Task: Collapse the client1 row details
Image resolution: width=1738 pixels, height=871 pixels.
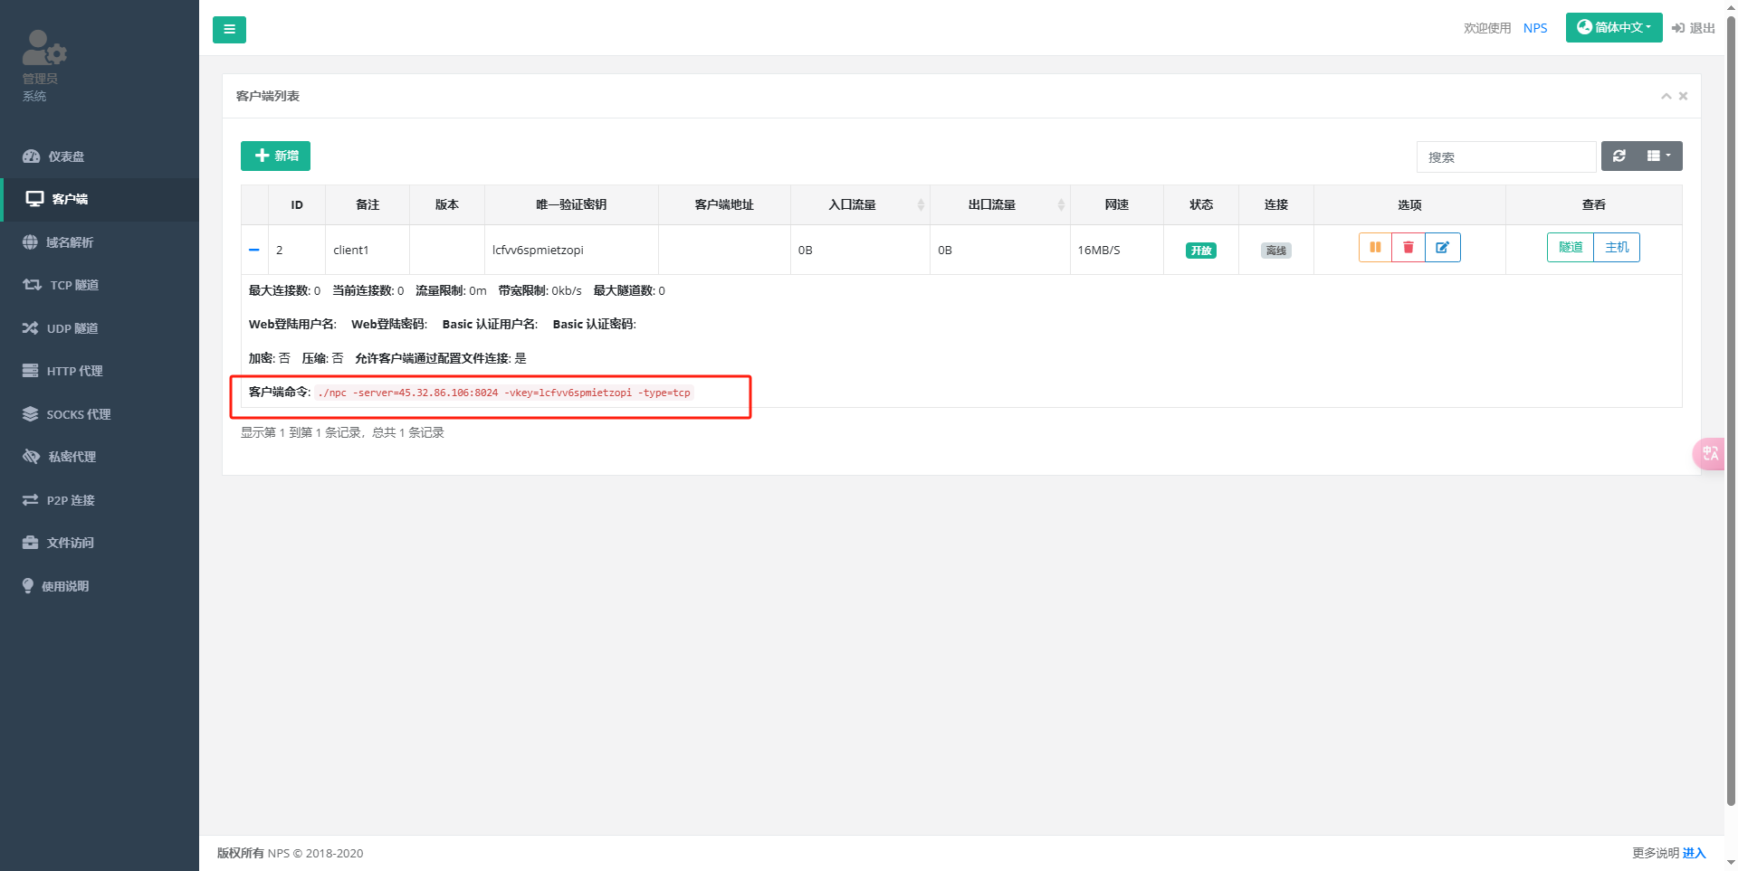Action: click(254, 250)
